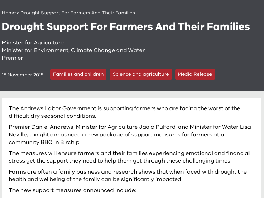Viewport: 264px width, 198px height.
Task: Click paragraph starting 'The Andrews Labor Government'
Action: [125, 112]
